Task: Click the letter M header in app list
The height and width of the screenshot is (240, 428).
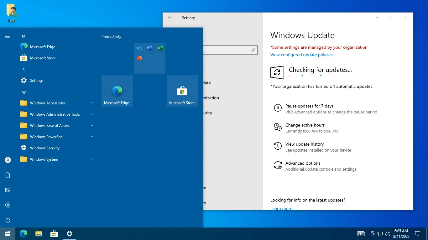Action: click(x=23, y=36)
